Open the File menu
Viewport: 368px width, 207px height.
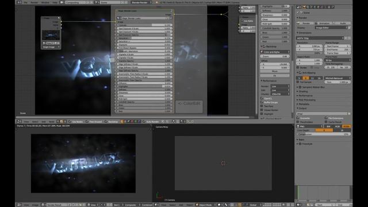(25, 2)
